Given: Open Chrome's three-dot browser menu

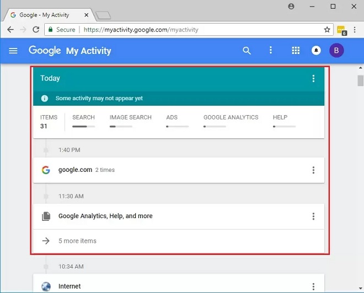Looking at the screenshot, I should pos(355,30).
